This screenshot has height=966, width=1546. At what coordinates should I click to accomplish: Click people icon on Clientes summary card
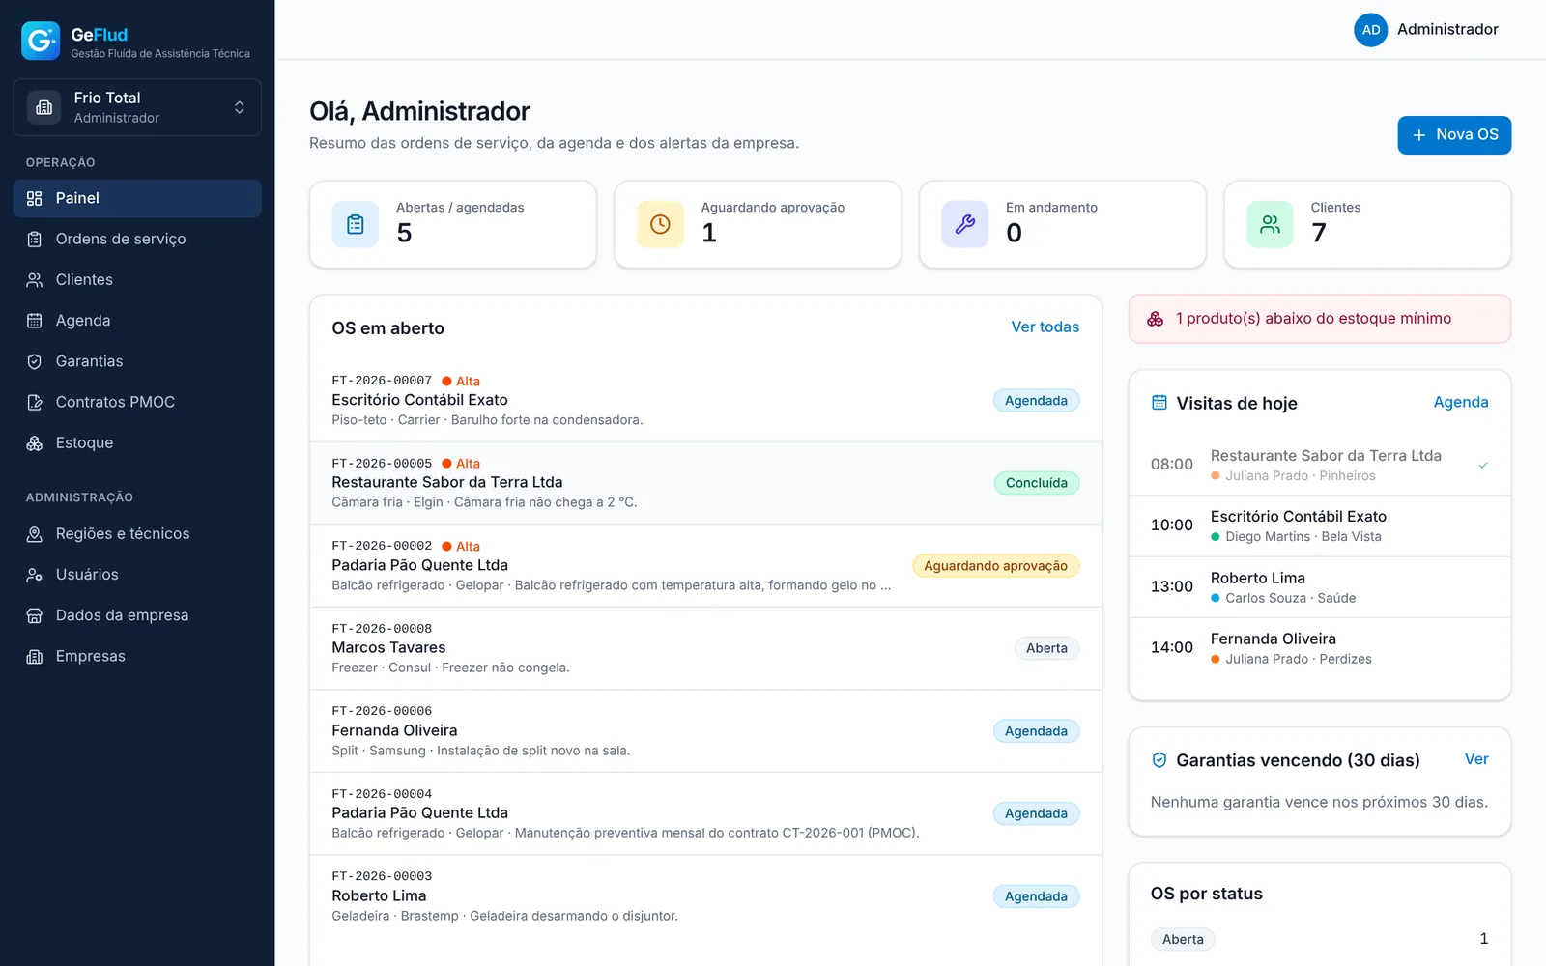[1270, 224]
